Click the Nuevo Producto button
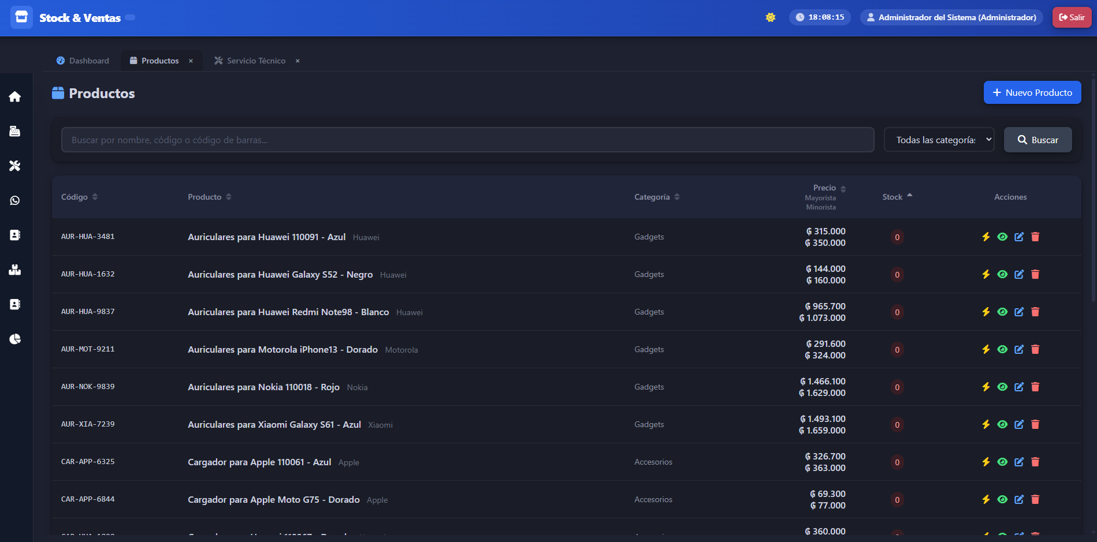 tap(1032, 92)
